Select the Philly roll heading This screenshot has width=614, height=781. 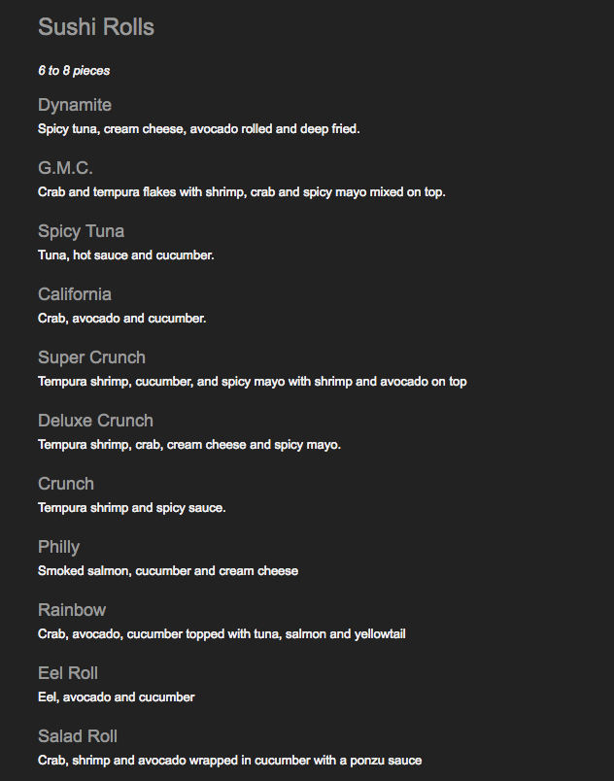pyautogui.click(x=58, y=547)
